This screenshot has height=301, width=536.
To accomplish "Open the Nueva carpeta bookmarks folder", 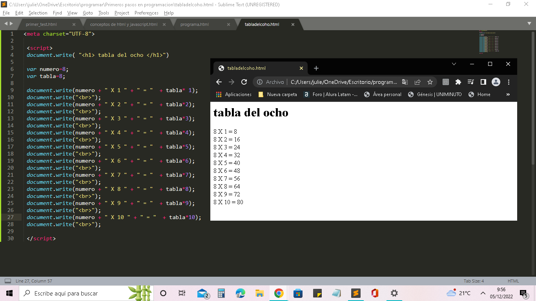I will point(278,94).
